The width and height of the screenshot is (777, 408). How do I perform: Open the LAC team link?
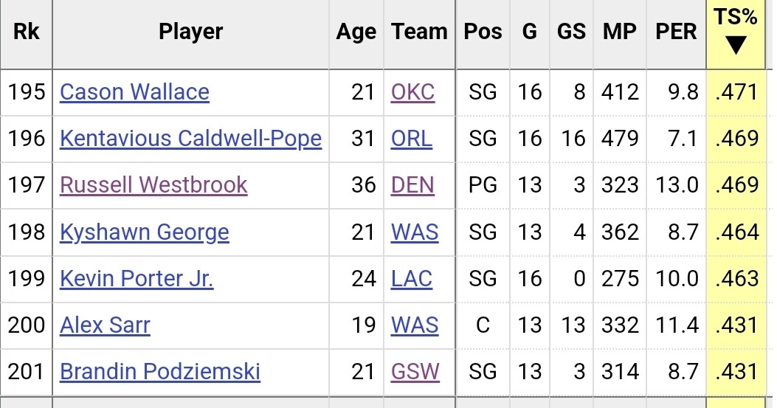point(412,279)
